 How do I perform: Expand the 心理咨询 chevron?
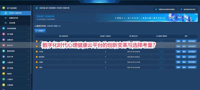[28, 62]
